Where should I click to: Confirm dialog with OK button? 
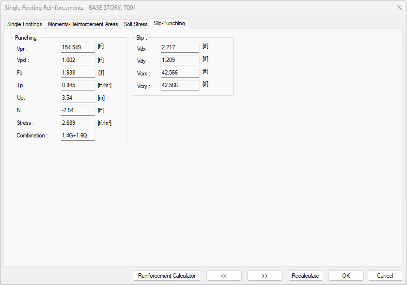coord(346,276)
